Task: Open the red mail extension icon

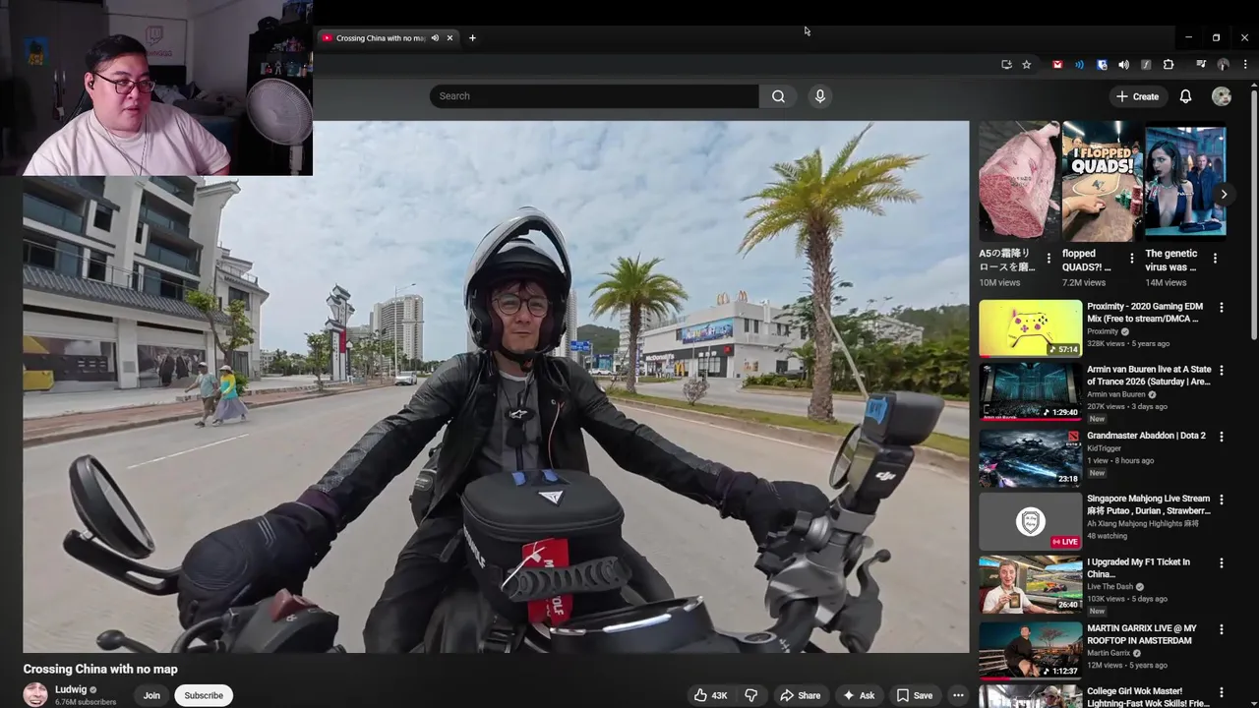Action: click(x=1057, y=65)
